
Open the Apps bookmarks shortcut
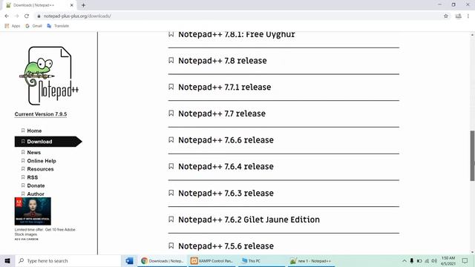tap(13, 26)
